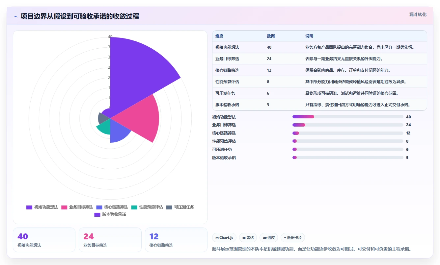Image resolution: width=440 pixels, height=265 pixels.
Task: Click the description starting 最终形成可被研发
Action: click(352, 93)
